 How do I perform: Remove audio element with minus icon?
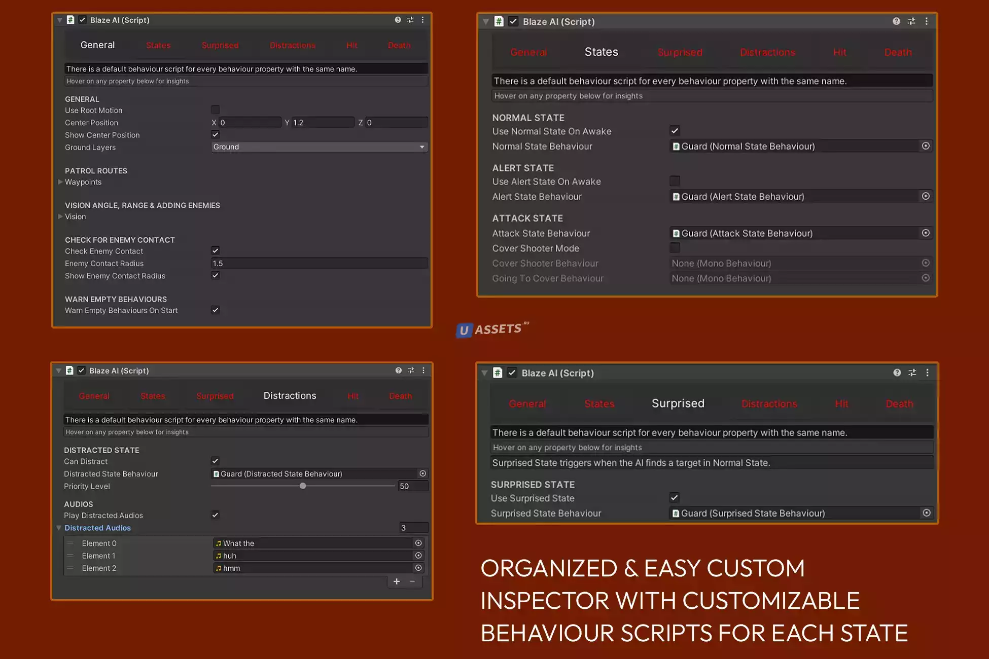pyautogui.click(x=412, y=581)
